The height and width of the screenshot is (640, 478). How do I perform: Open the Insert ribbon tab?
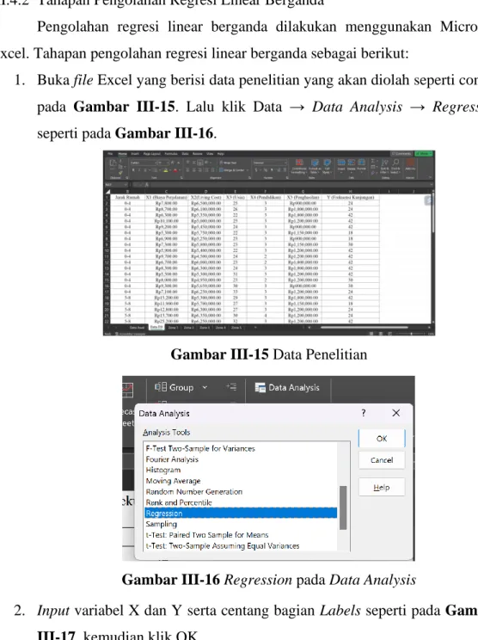pos(135,154)
